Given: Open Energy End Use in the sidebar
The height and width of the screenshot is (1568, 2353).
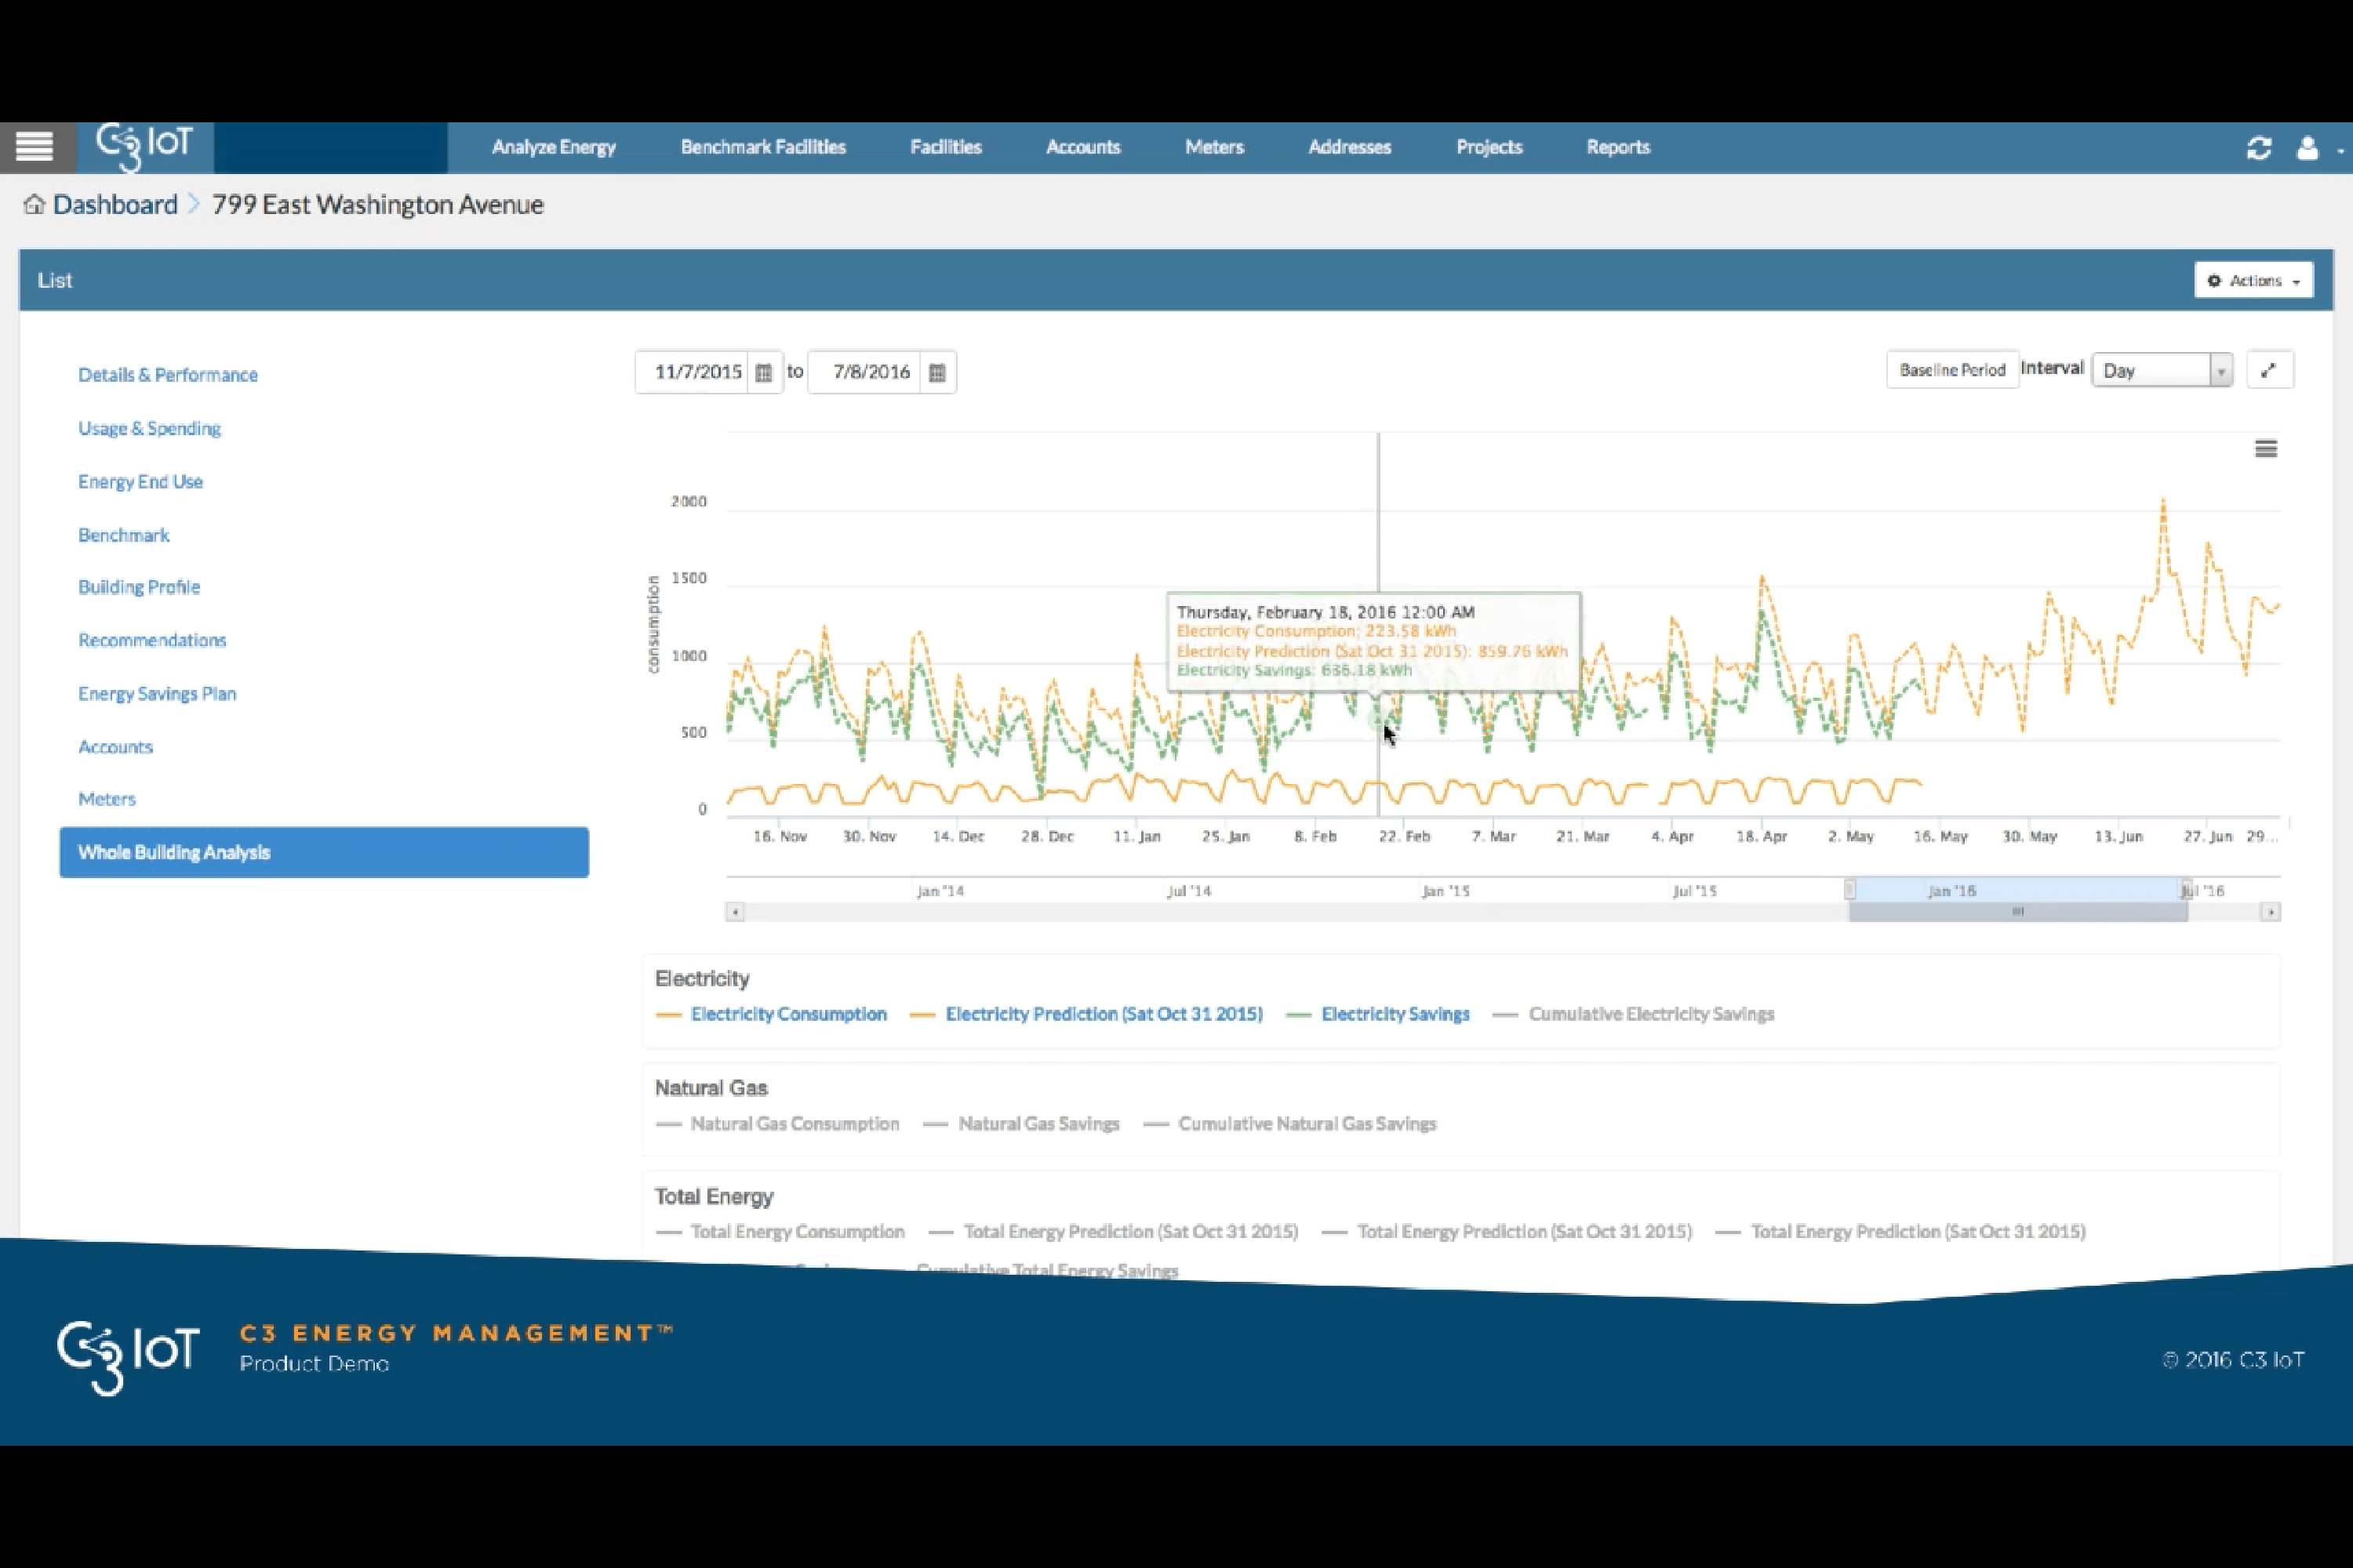Looking at the screenshot, I should pos(141,482).
